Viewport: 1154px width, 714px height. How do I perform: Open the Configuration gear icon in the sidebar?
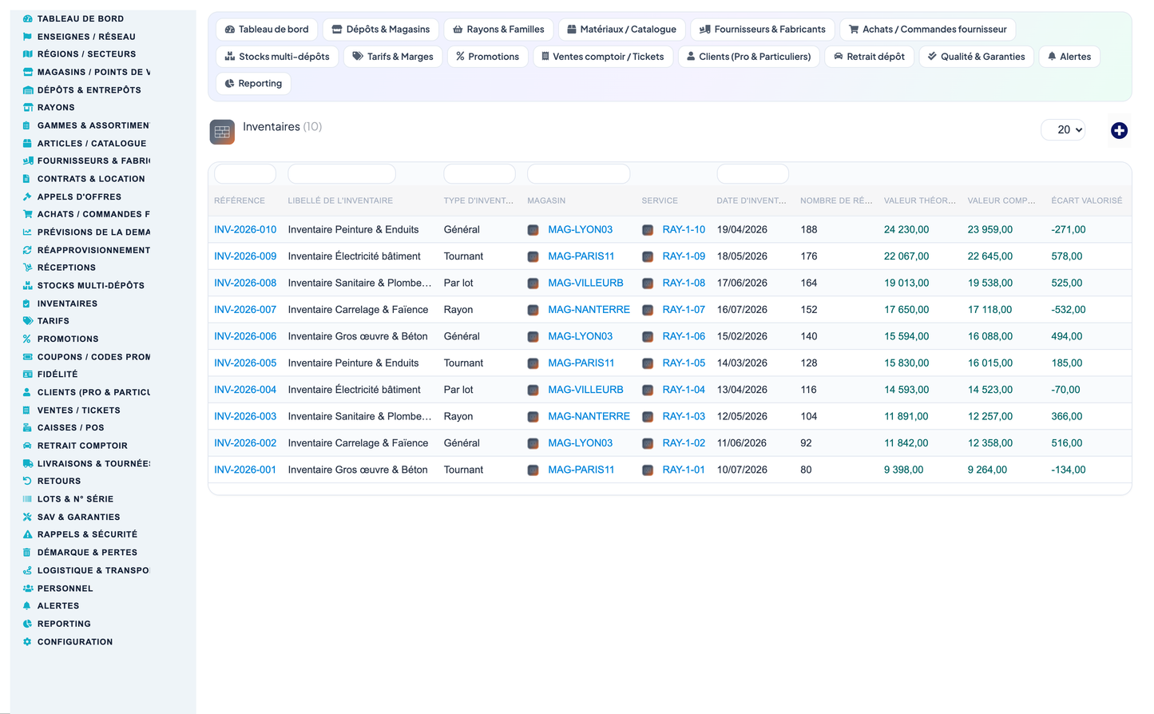[27, 642]
